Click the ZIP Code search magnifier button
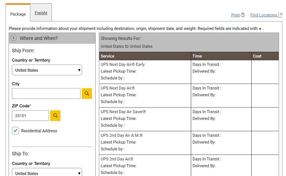286x176 pixels. pyautogui.click(x=55, y=116)
